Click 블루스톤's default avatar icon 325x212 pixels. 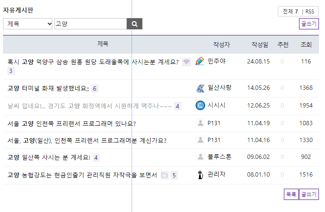(x=200, y=157)
